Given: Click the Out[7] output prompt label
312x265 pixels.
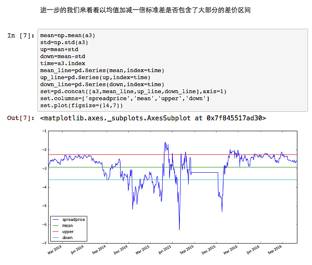Looking at the screenshot, I should click(x=21, y=118).
